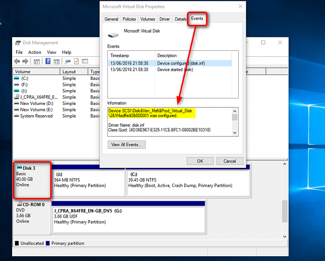Screen dimensions: 325x261
Task: Click the drive icon beside New Volume (D:)
Action: (16, 103)
